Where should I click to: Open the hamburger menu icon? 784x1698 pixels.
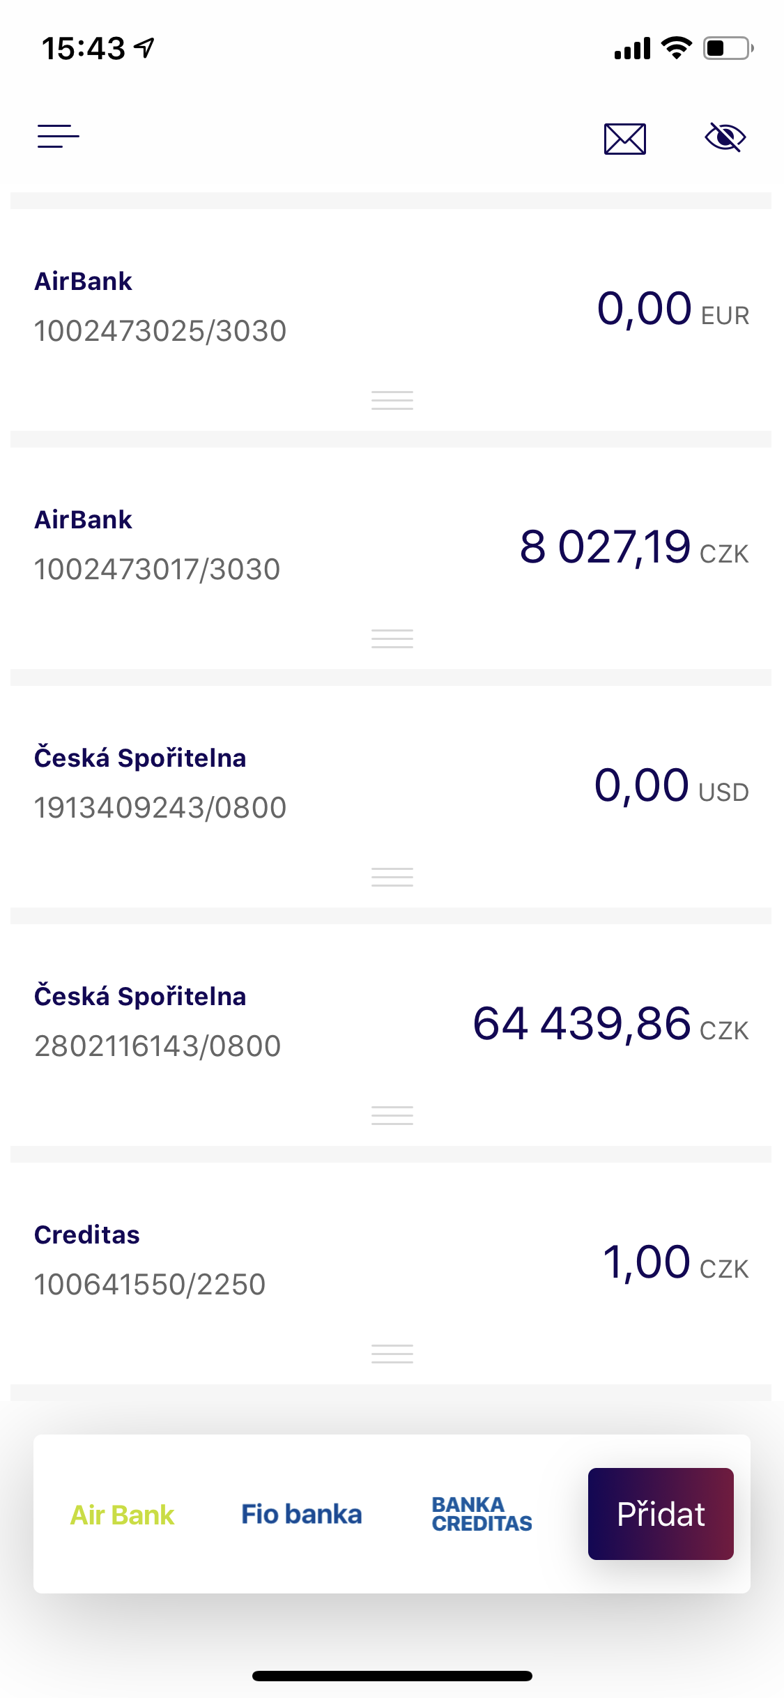(x=59, y=137)
